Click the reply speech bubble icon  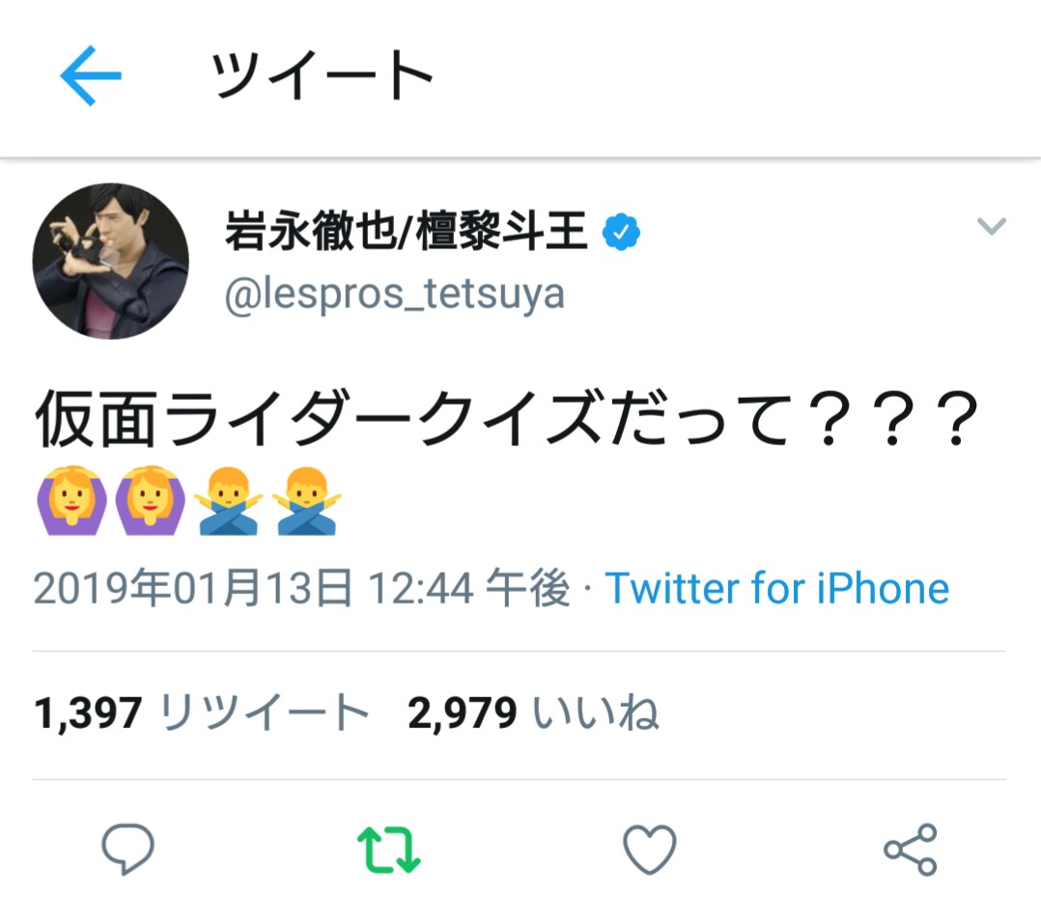tap(128, 849)
